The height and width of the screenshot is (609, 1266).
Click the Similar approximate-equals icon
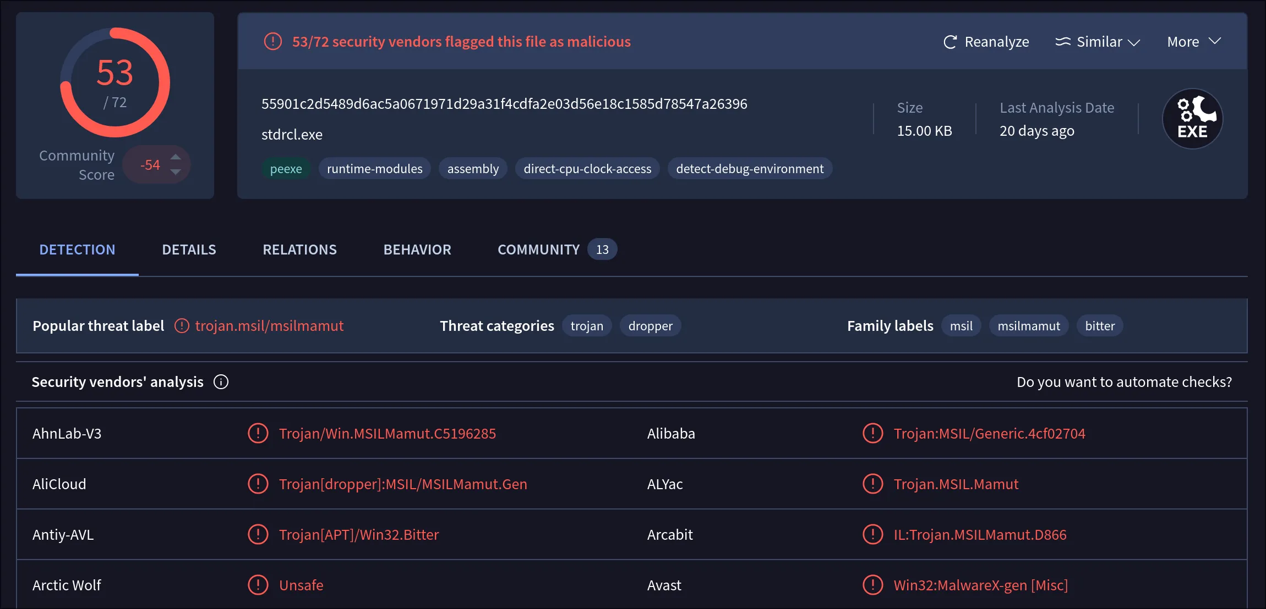click(1063, 42)
